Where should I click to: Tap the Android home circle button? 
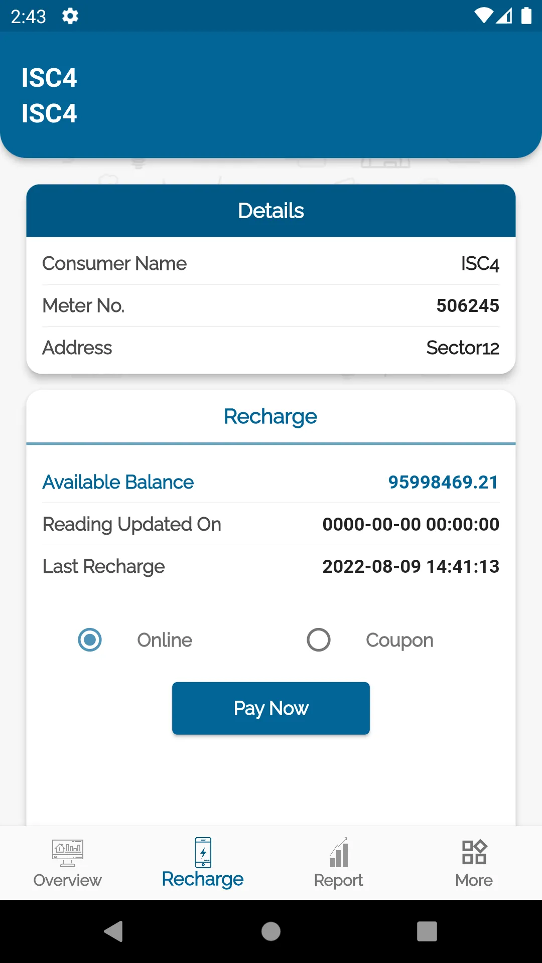tap(271, 931)
